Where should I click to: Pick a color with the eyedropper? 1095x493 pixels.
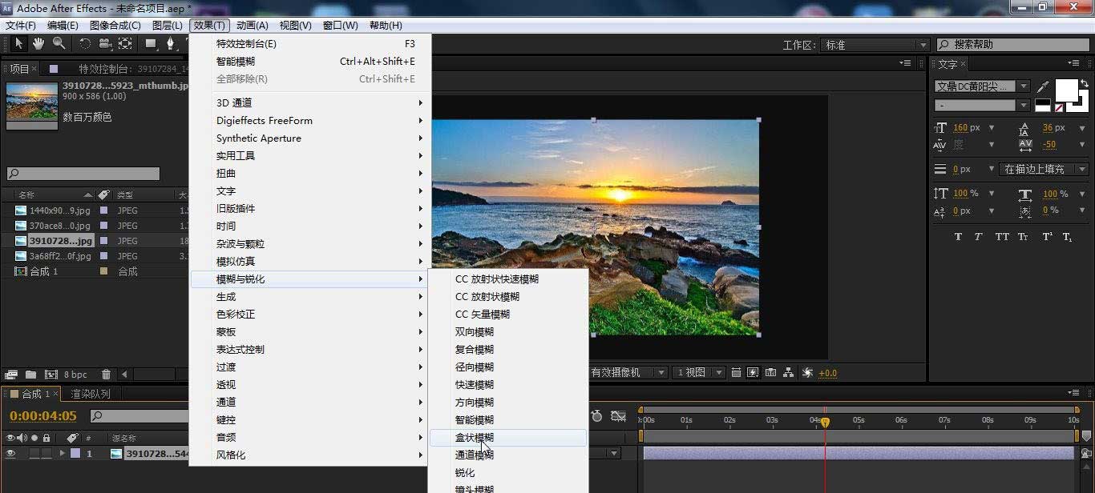1043,86
